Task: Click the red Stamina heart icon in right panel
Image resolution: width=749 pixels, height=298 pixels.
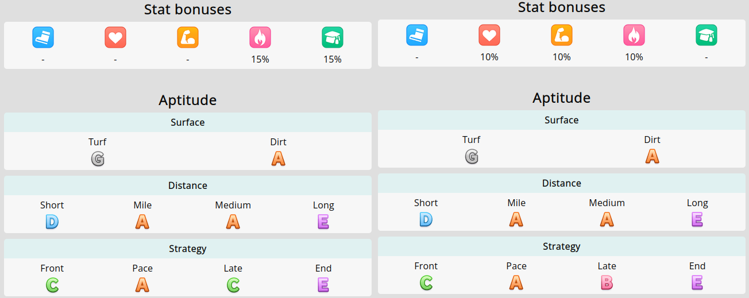Action: tap(489, 35)
